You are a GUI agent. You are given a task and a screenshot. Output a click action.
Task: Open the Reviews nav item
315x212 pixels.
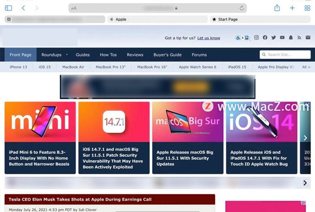coord(135,55)
